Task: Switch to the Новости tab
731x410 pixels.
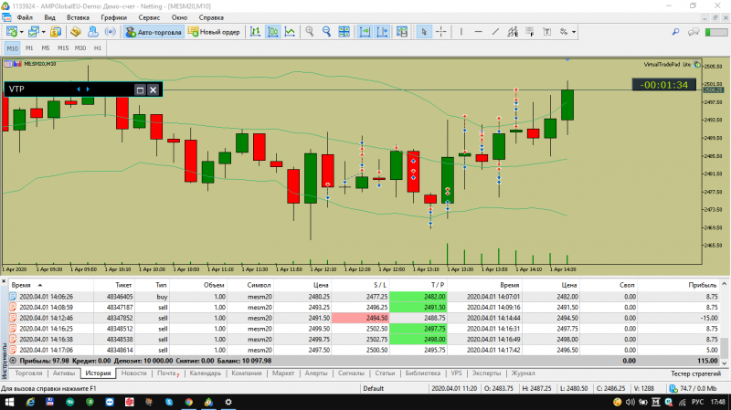Action: point(133,373)
